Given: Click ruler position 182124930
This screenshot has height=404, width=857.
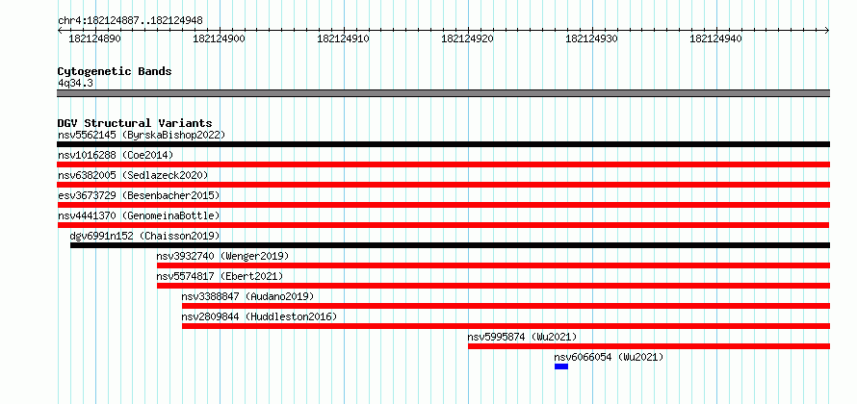Looking at the screenshot, I should pyautogui.click(x=591, y=38).
